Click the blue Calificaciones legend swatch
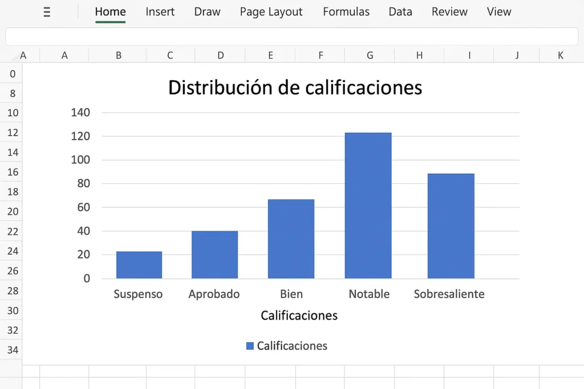Viewport: 584px width, 389px height. coord(250,346)
